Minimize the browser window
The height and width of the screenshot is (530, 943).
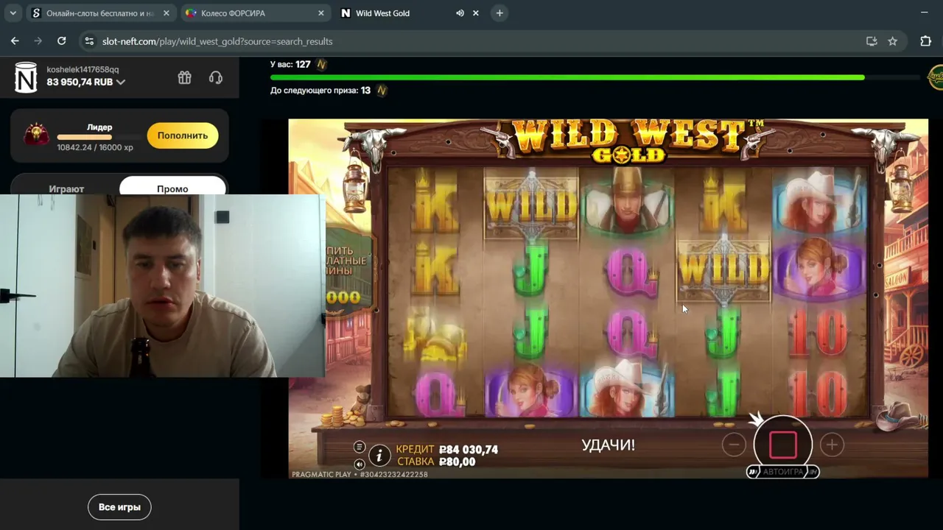[924, 13]
